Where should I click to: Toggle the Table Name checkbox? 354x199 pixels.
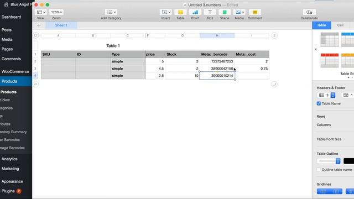319,103
